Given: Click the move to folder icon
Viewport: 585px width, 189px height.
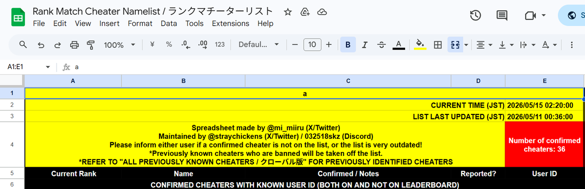Looking at the screenshot, I should [305, 12].
